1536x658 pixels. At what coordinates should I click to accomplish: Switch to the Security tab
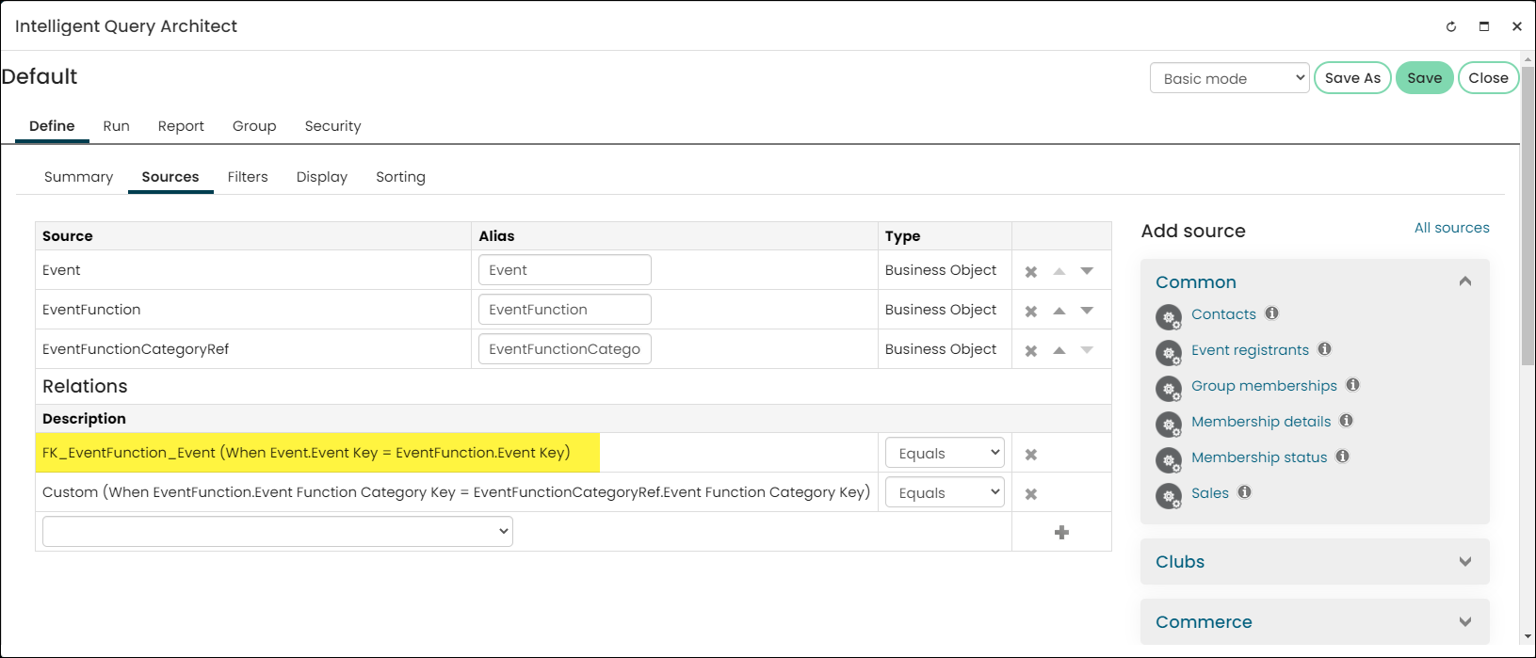point(332,126)
